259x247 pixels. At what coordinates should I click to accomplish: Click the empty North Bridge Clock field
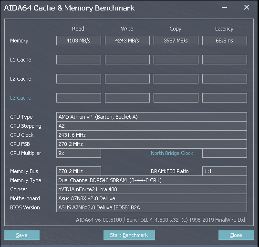pos(225,153)
